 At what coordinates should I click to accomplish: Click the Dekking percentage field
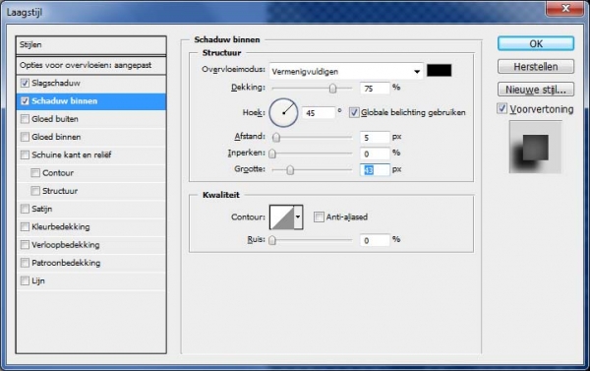tap(375, 89)
